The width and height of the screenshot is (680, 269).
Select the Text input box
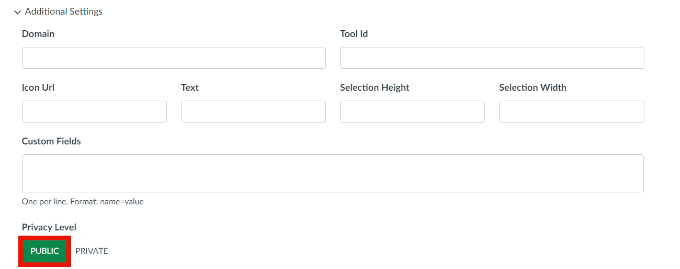253,112
